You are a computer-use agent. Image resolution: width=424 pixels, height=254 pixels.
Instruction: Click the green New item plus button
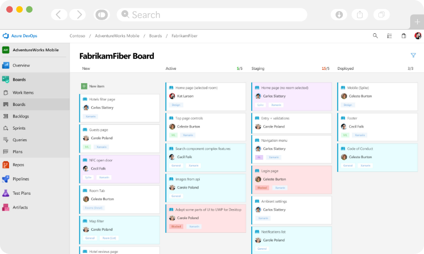[84, 86]
